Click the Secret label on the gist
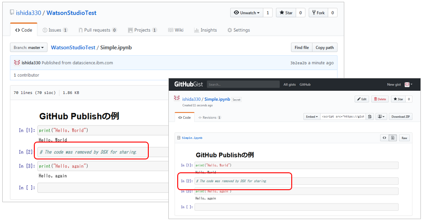Viewport: 424px width, 220px height. click(x=236, y=100)
